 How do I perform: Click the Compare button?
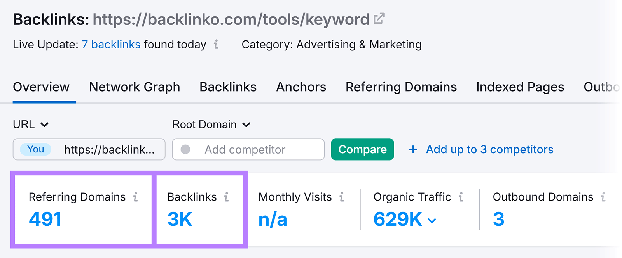[x=362, y=149]
